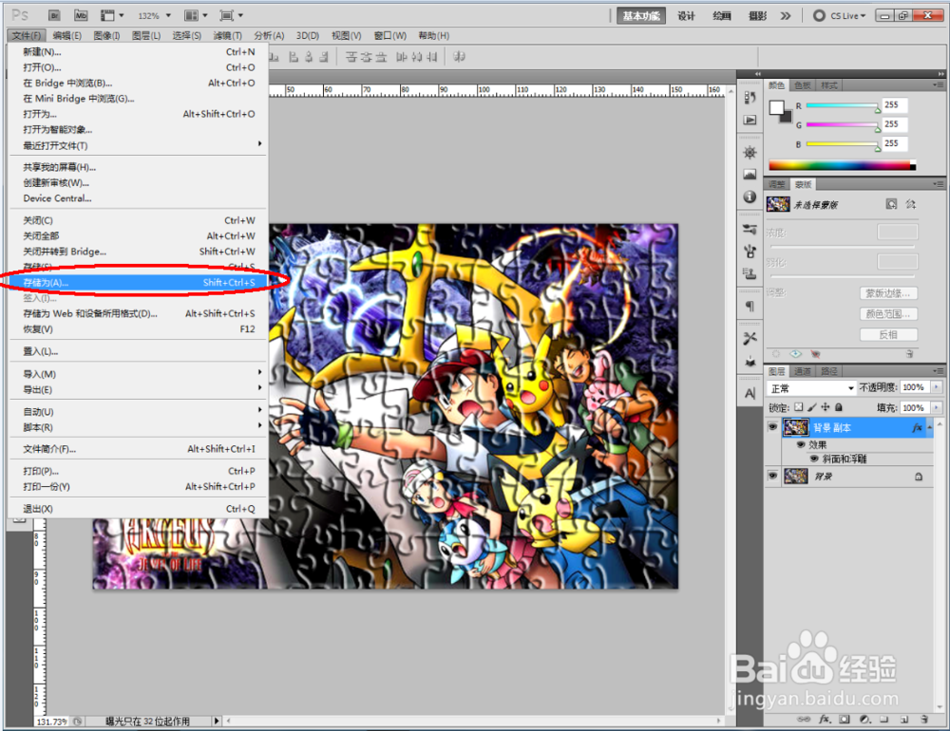Toggle visibility eye of 背景 layer
Screen dimensions: 950x731
pyautogui.click(x=772, y=476)
